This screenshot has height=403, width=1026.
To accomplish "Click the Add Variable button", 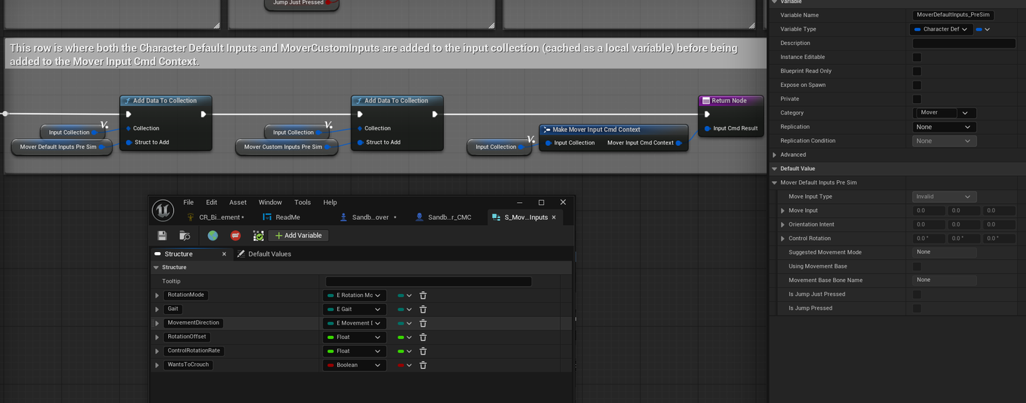I will 299,236.
